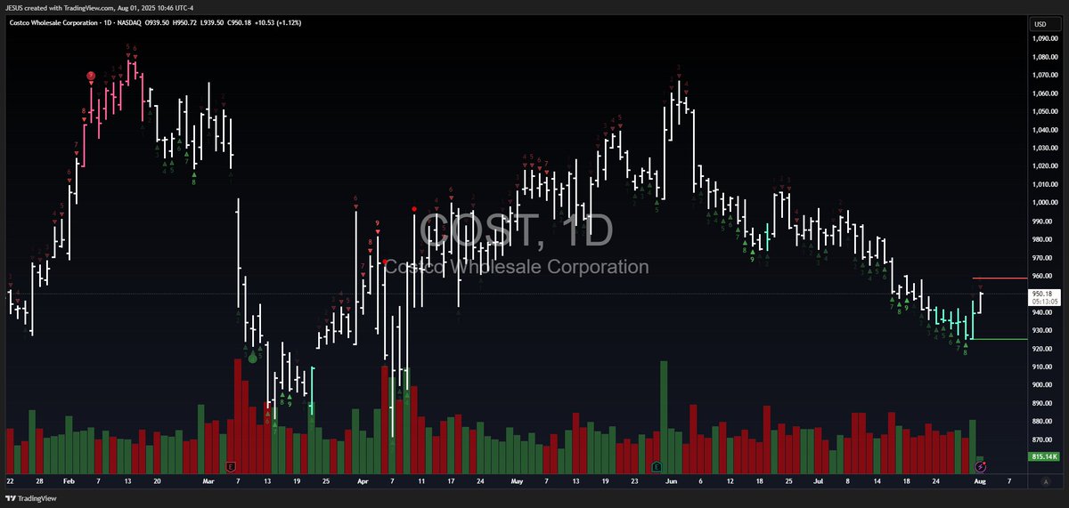
Task: Click the Aug label on the time axis
Action: click(980, 481)
